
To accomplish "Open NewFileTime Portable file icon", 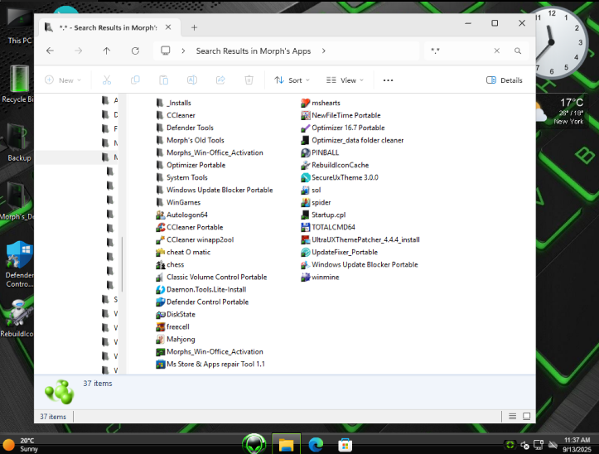I will coord(305,115).
